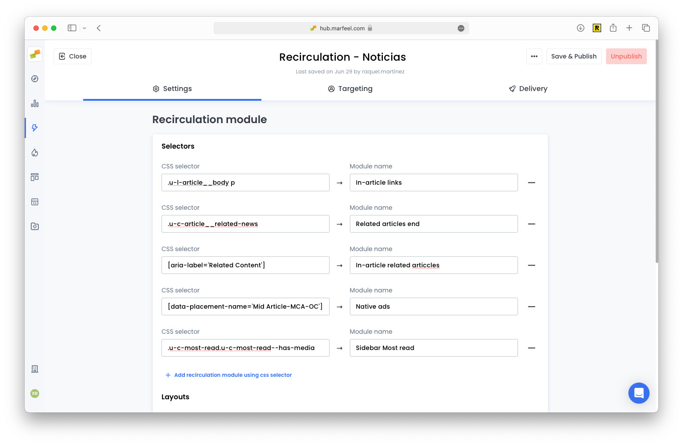The image size is (683, 445).
Task: Click the organization building icon near sidebar bottom
Action: (x=35, y=369)
